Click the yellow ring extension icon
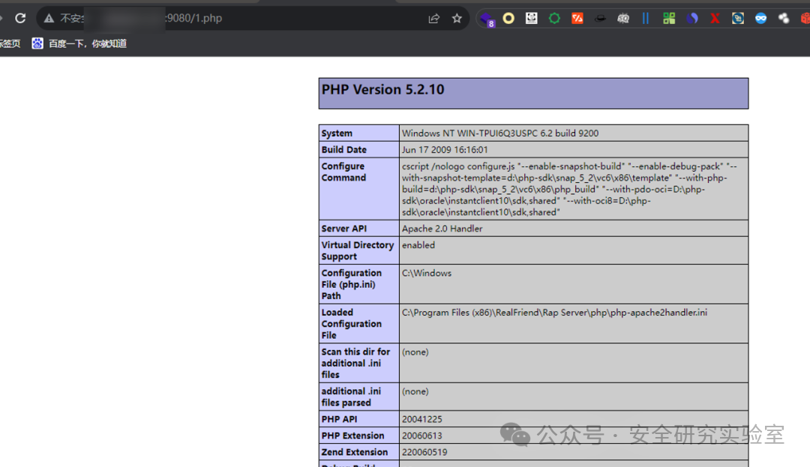The width and height of the screenshot is (810, 467). 508,19
